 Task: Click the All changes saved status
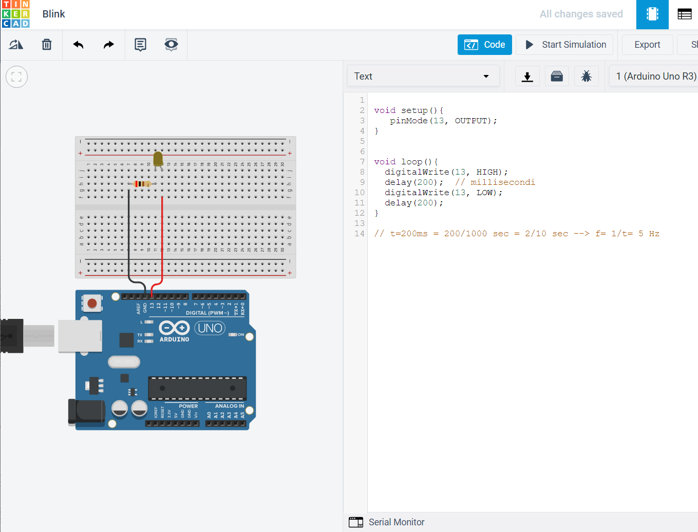(x=581, y=14)
